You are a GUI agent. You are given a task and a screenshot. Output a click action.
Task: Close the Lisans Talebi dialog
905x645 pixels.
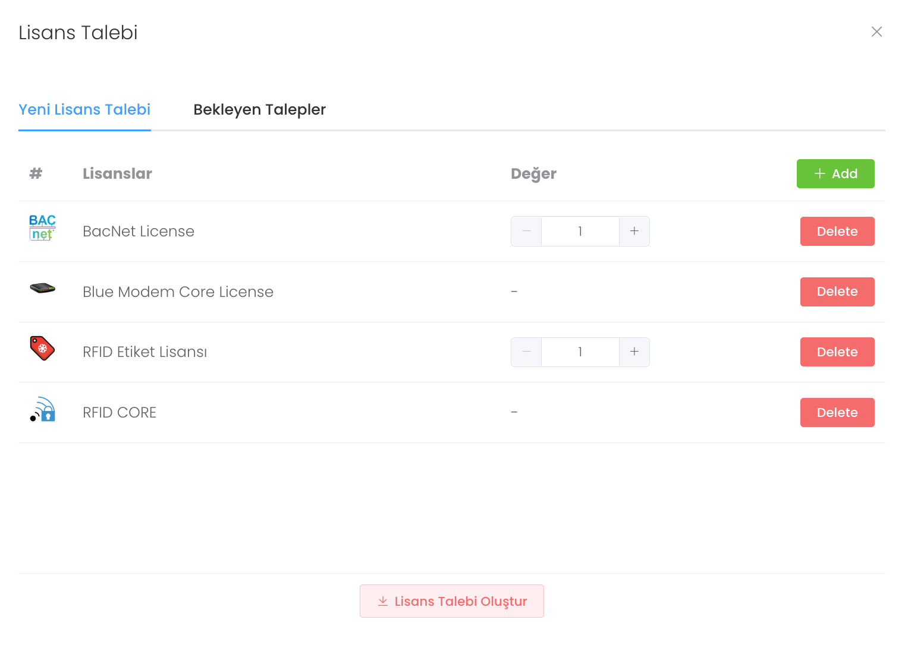(x=876, y=32)
